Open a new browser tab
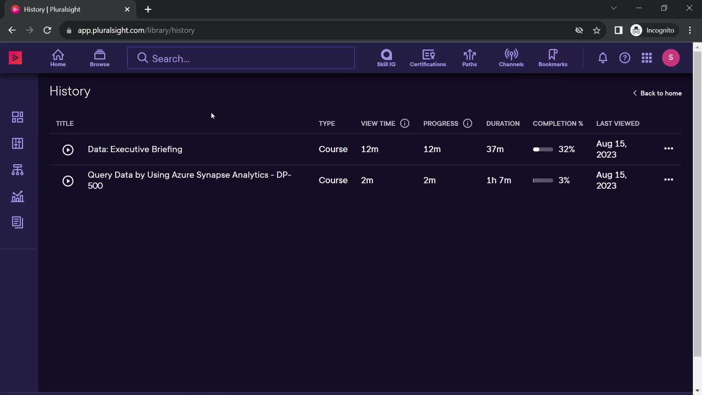Image resolution: width=702 pixels, height=395 pixels. click(x=148, y=10)
